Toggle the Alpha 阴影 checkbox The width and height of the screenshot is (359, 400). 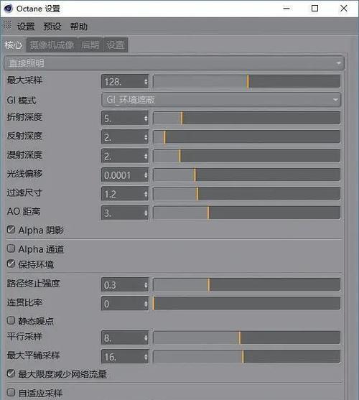click(x=11, y=230)
